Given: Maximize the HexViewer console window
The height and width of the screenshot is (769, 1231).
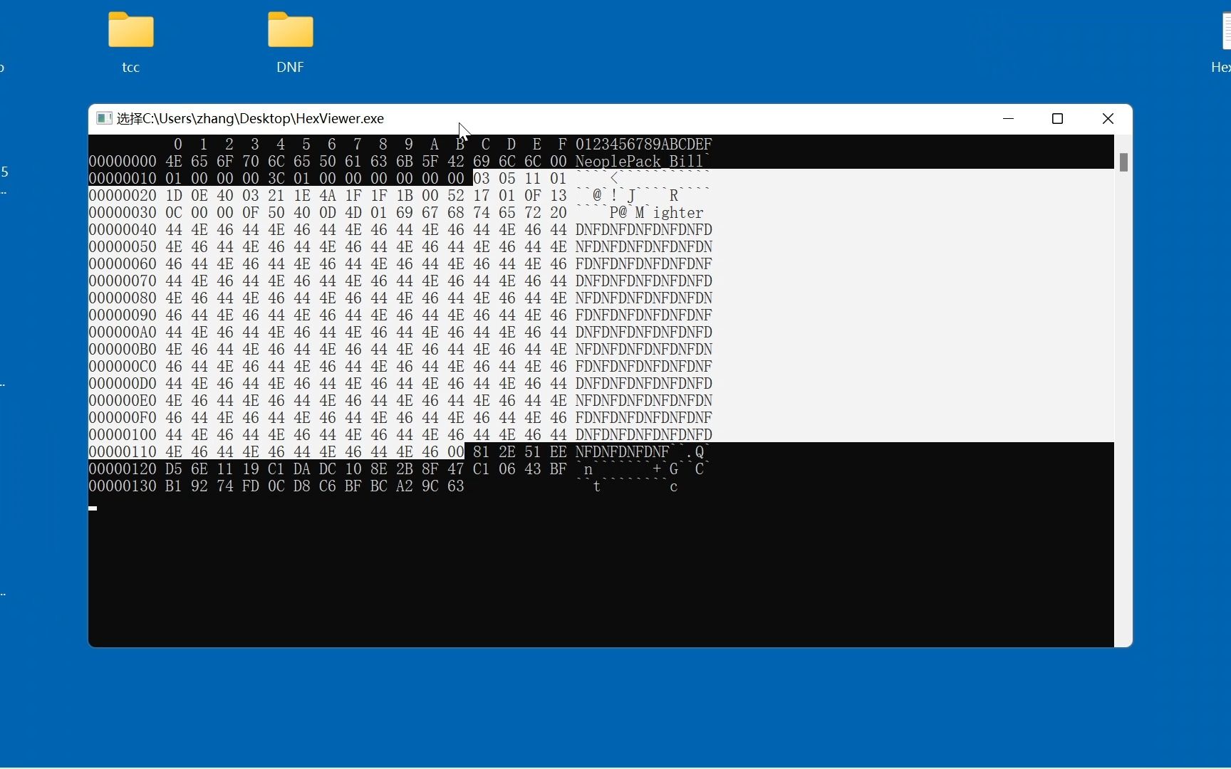Looking at the screenshot, I should pos(1058,118).
